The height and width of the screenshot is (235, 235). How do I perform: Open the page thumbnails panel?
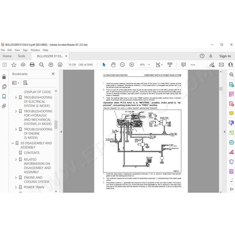pyautogui.click(x=4, y=87)
